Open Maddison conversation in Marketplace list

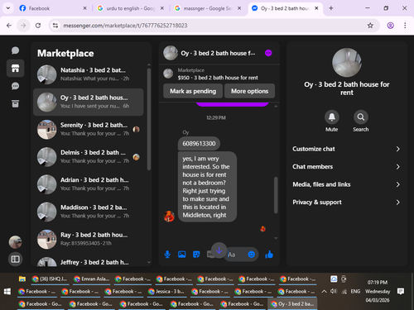[89, 212]
